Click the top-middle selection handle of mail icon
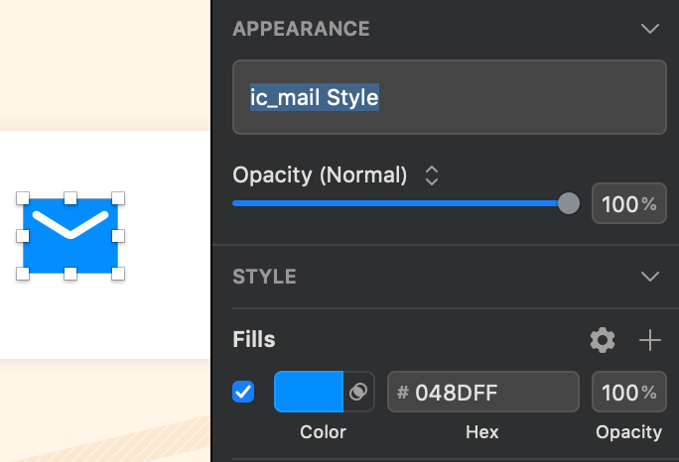The image size is (679, 462). click(x=70, y=198)
